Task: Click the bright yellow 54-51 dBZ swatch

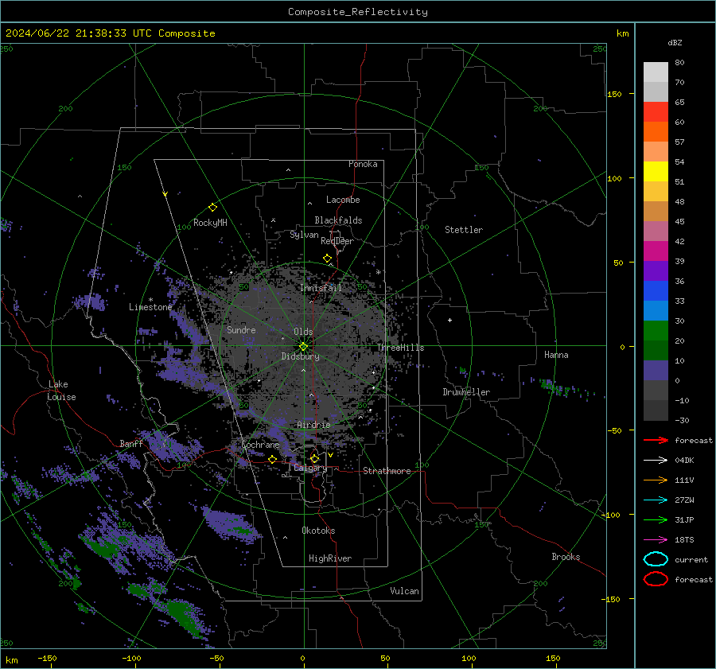Action: 656,171
